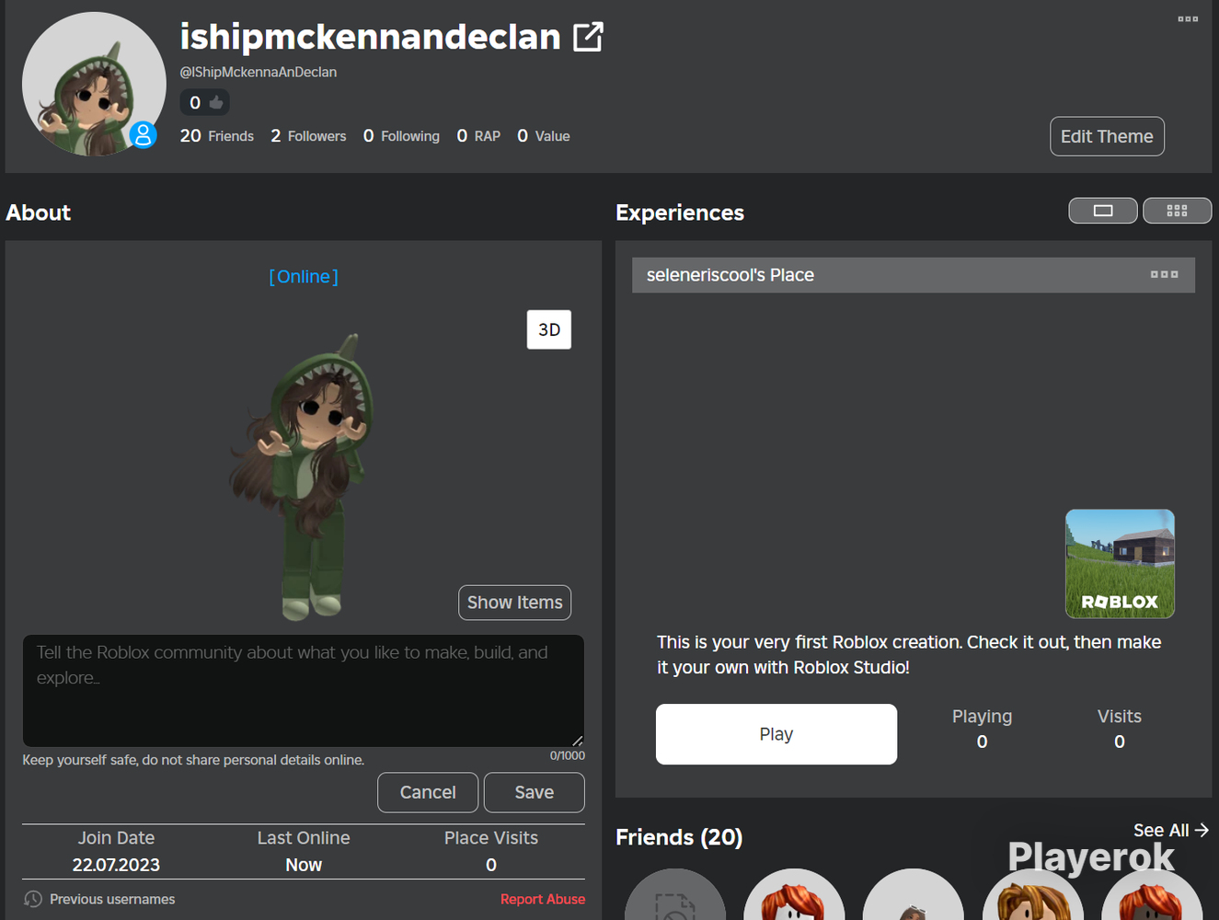Click the profile avatar headshot picture
1219x920 pixels.
pos(94,84)
